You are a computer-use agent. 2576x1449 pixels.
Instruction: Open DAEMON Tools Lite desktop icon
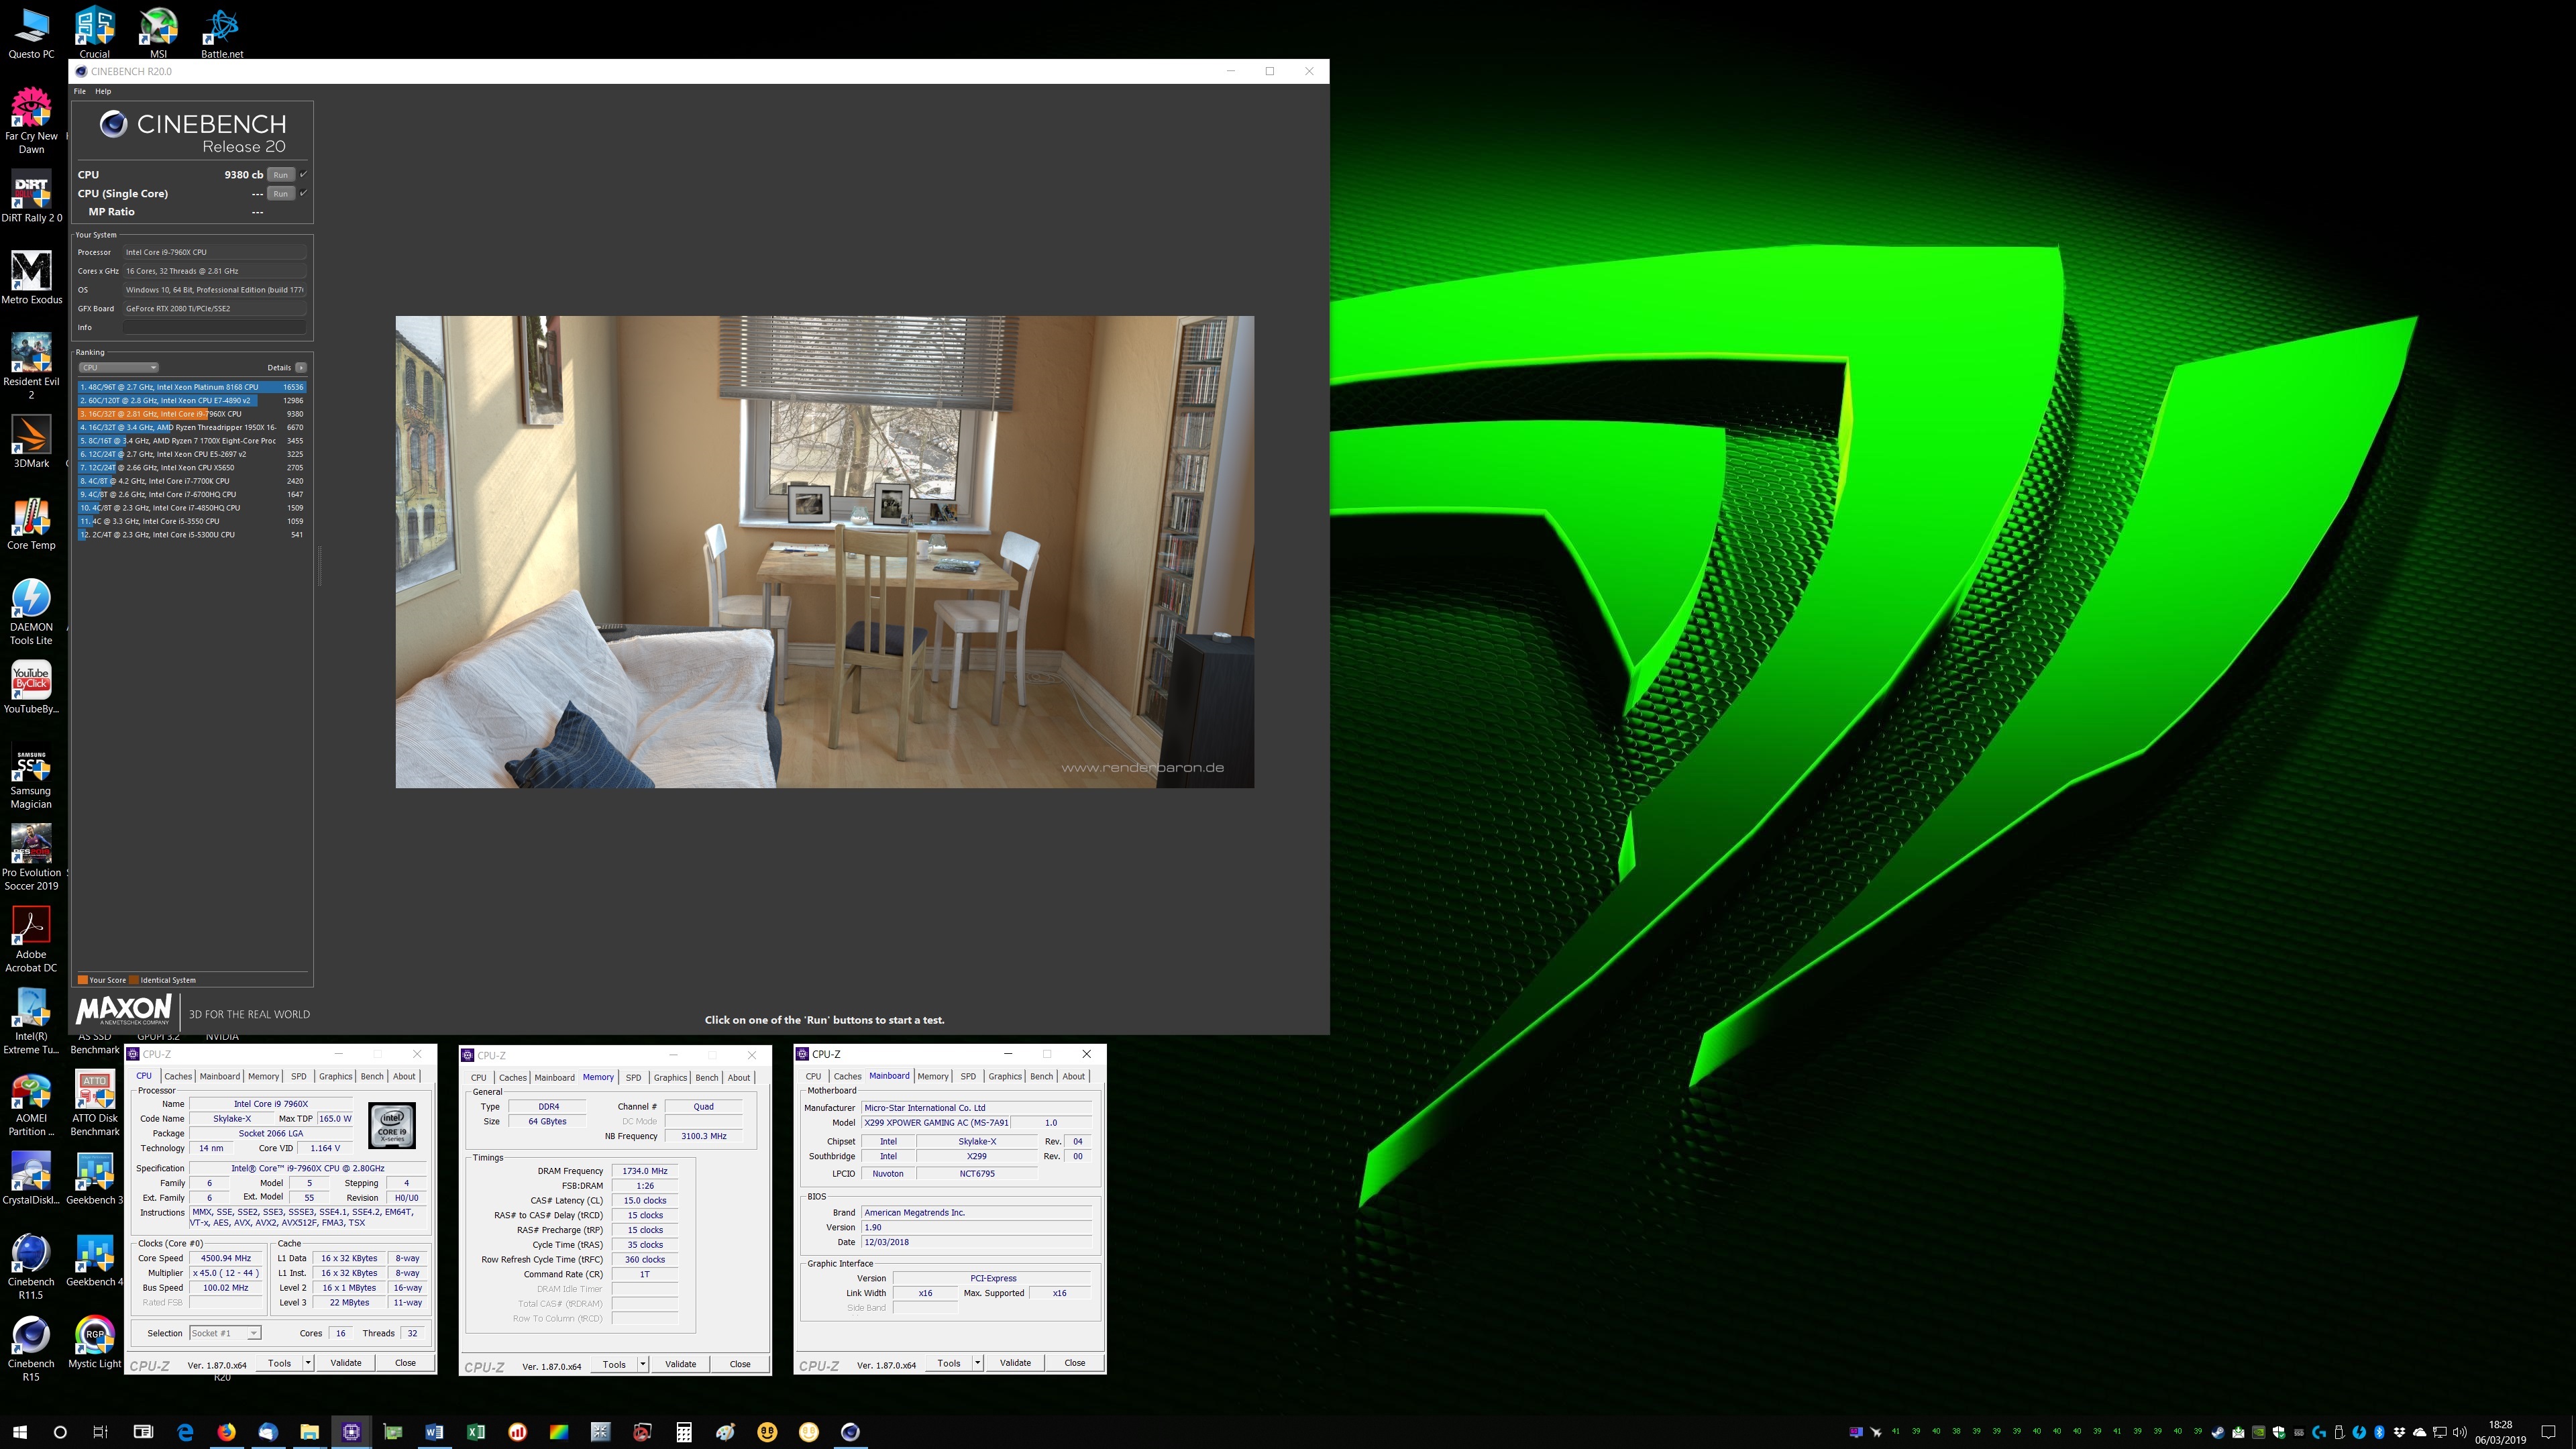[x=31, y=611]
